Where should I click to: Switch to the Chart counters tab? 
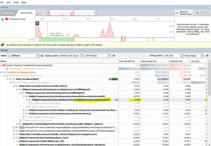click(26, 13)
